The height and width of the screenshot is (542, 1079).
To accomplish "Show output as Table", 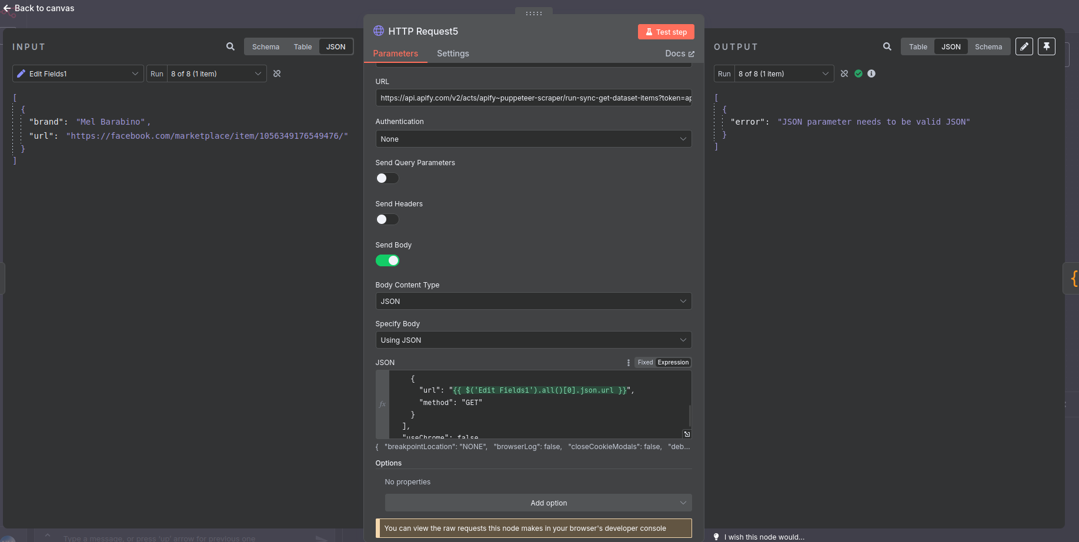I will tap(918, 46).
